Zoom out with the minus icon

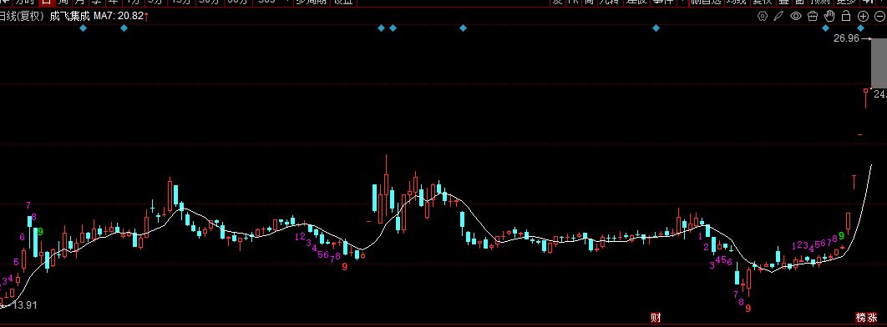tap(880, 16)
